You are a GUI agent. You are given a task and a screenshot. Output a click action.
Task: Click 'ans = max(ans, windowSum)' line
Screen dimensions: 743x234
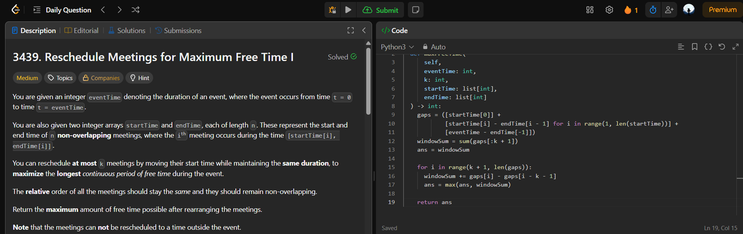point(467,185)
